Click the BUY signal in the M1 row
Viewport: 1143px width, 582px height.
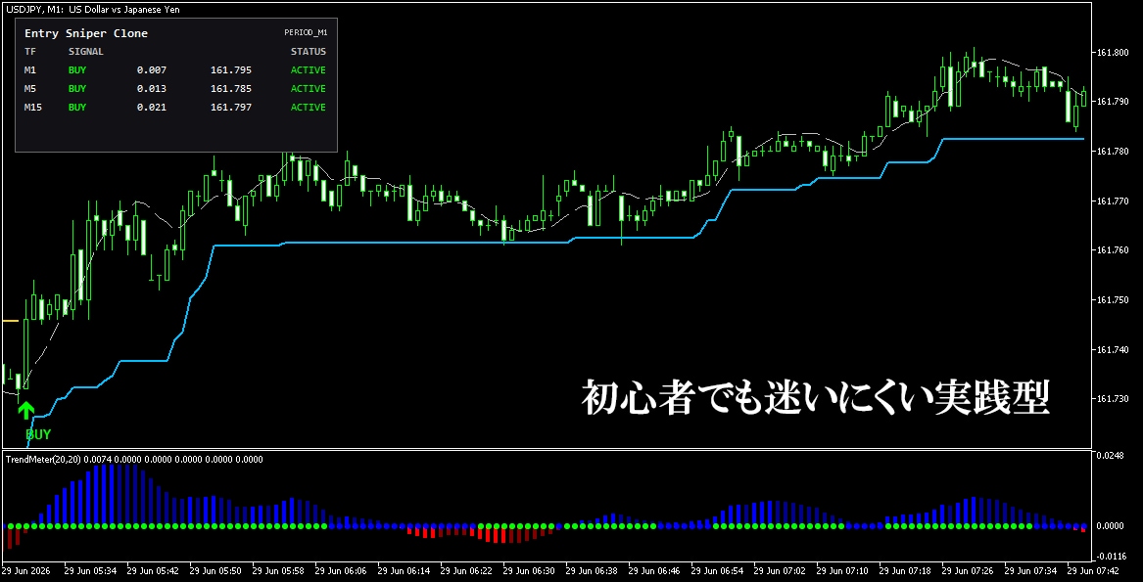(x=77, y=69)
